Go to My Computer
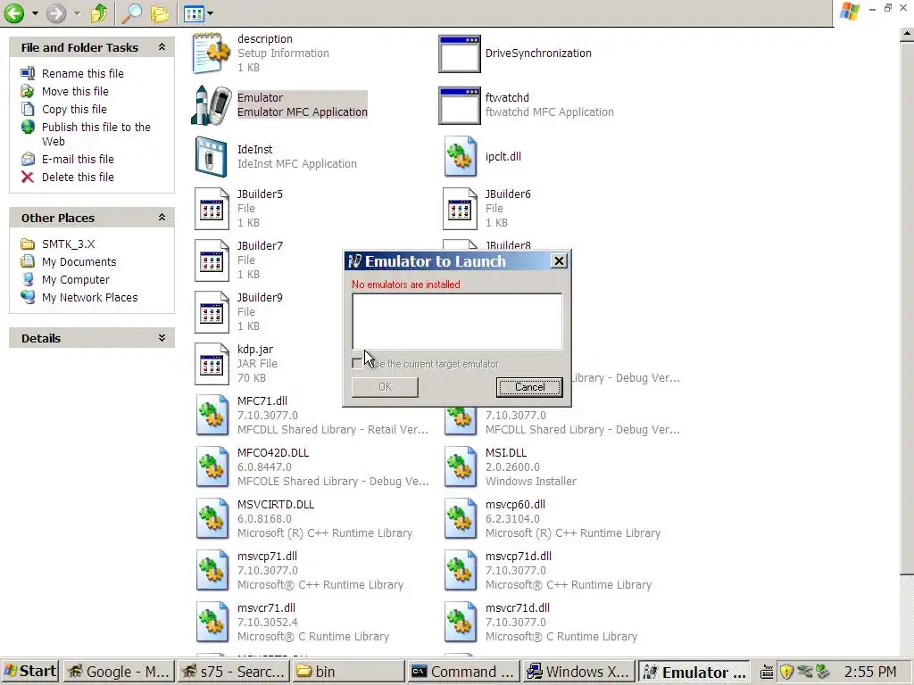Viewport: 914px width, 685px height. pos(75,279)
